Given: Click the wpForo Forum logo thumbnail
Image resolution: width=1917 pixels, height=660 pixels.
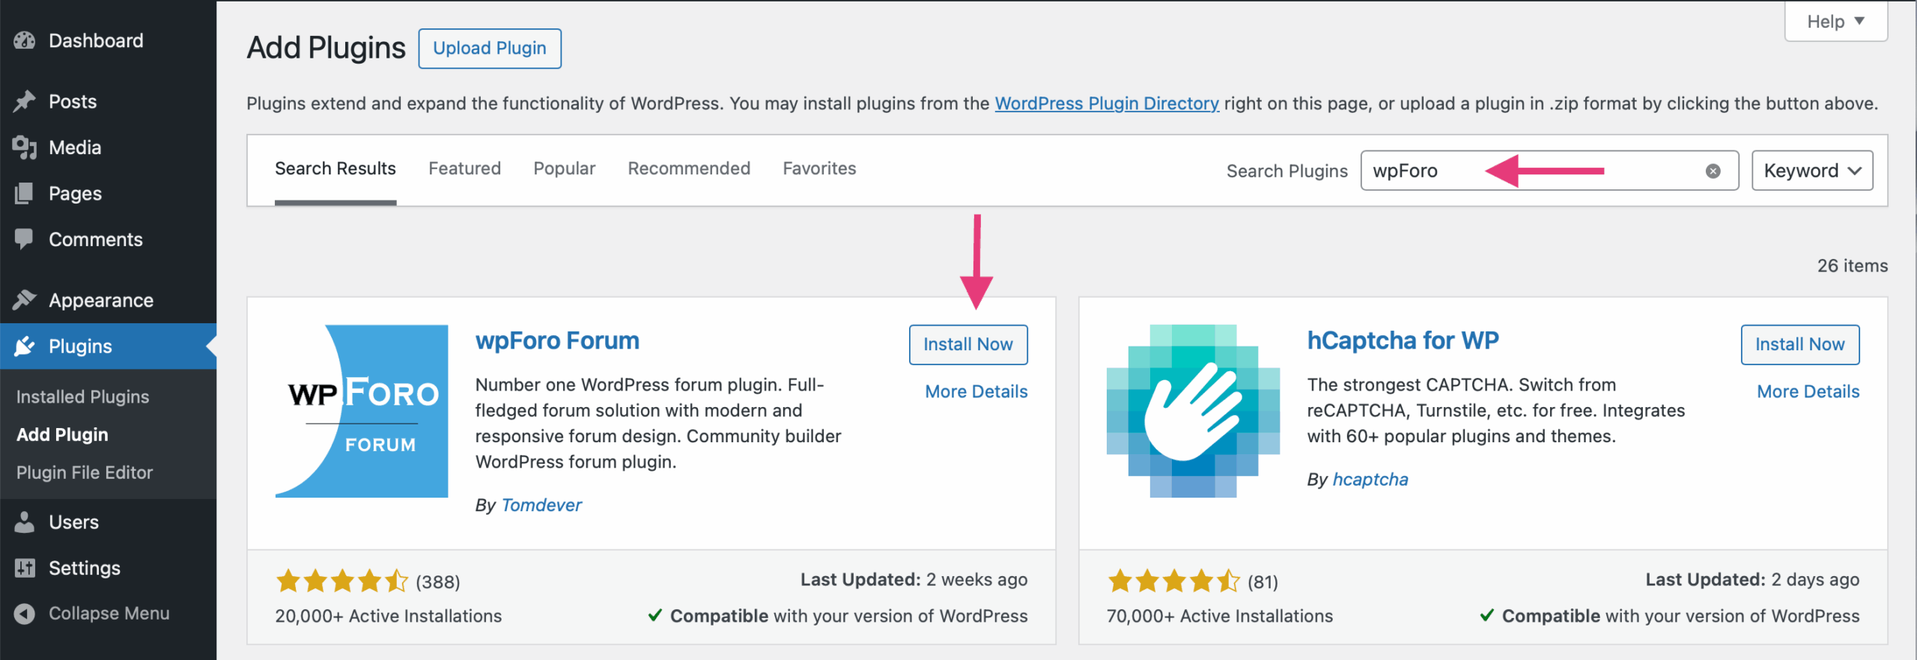Looking at the screenshot, I should [362, 411].
